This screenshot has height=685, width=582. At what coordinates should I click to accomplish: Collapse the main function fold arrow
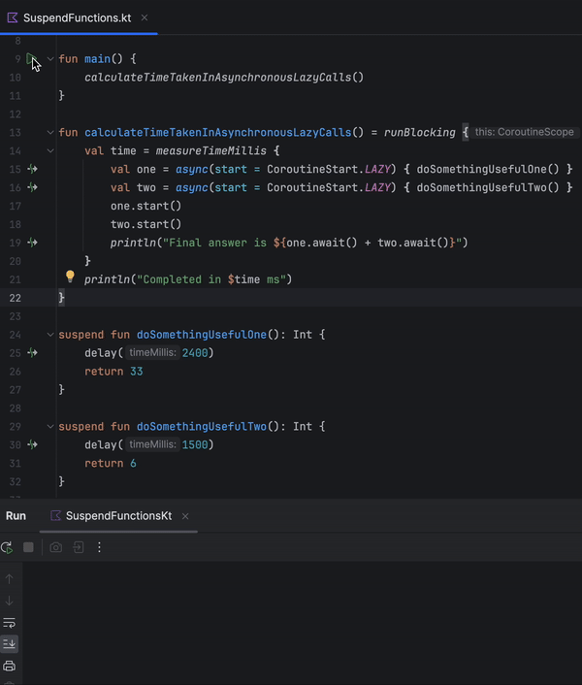pyautogui.click(x=50, y=59)
